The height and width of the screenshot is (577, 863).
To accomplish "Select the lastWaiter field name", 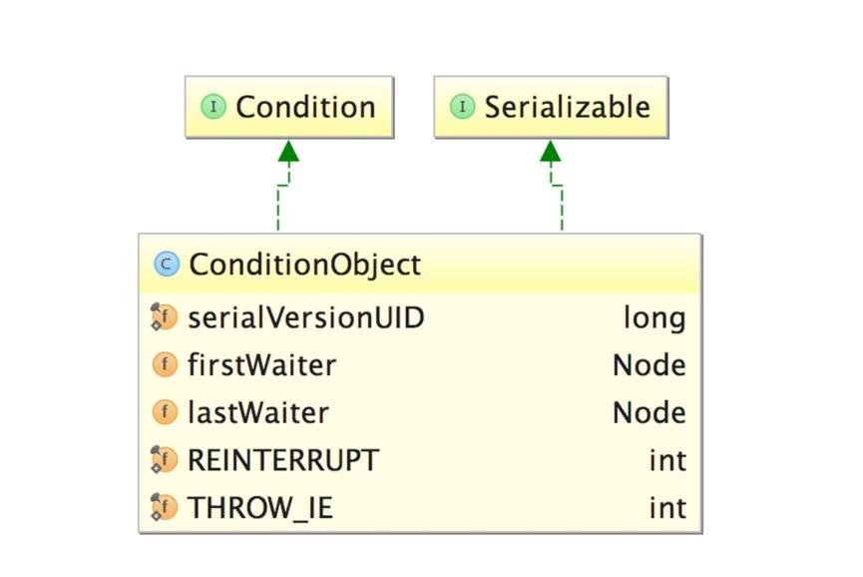I will coord(257,412).
